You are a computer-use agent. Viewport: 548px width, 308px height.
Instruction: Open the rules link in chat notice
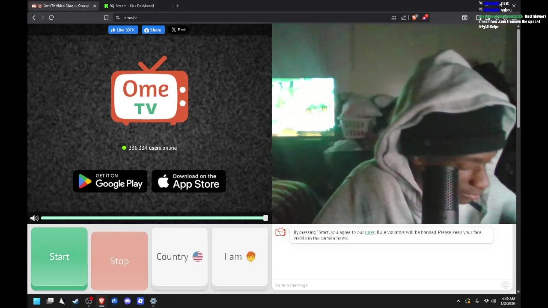click(369, 232)
